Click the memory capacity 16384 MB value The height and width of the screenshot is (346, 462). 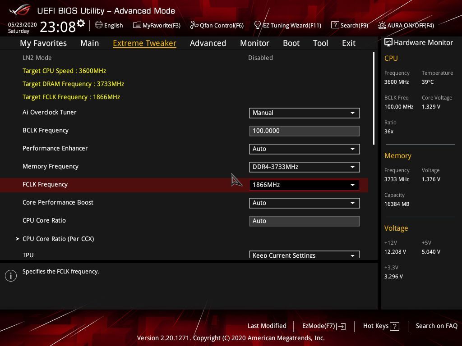(x=397, y=204)
